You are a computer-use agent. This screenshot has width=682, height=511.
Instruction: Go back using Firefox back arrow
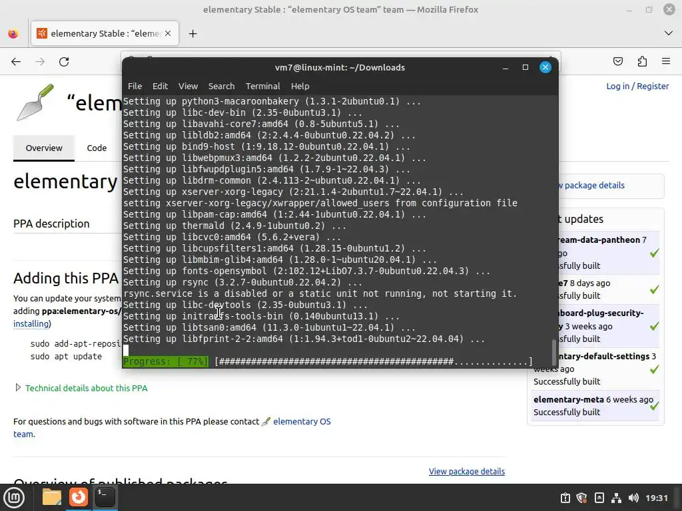point(16,62)
